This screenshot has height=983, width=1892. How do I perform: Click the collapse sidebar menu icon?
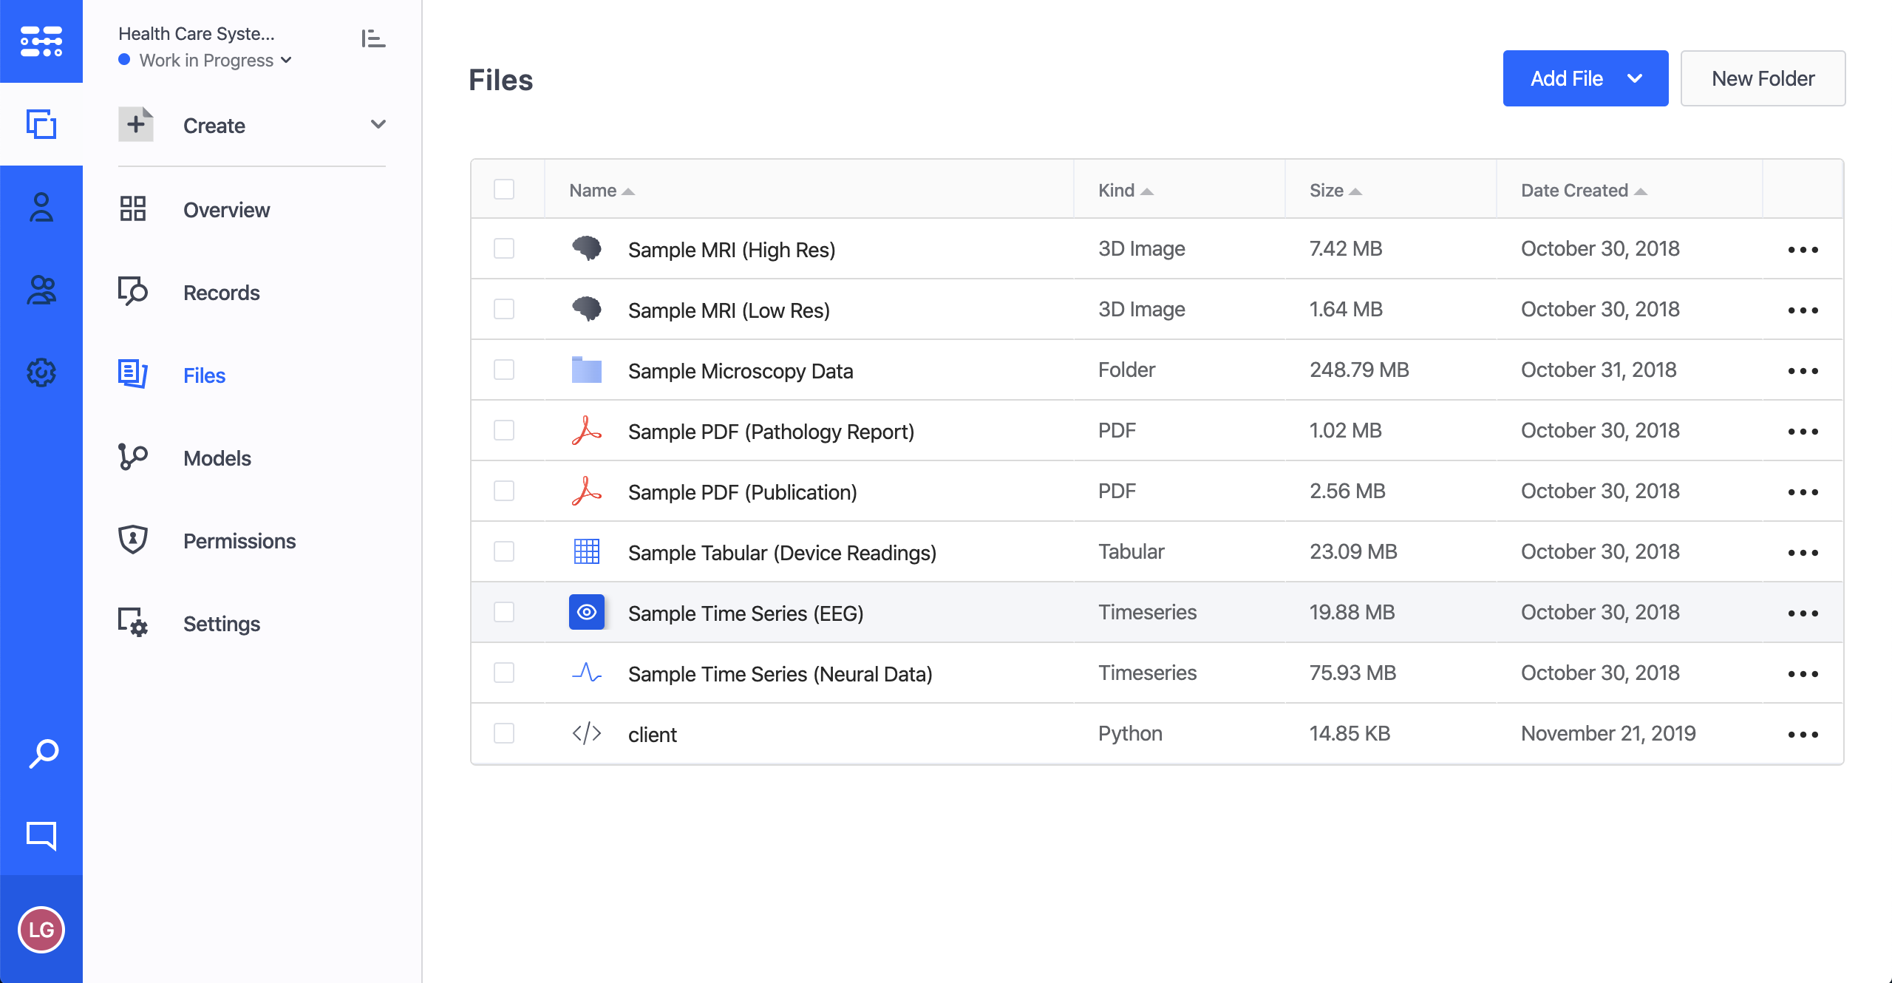pyautogui.click(x=373, y=38)
